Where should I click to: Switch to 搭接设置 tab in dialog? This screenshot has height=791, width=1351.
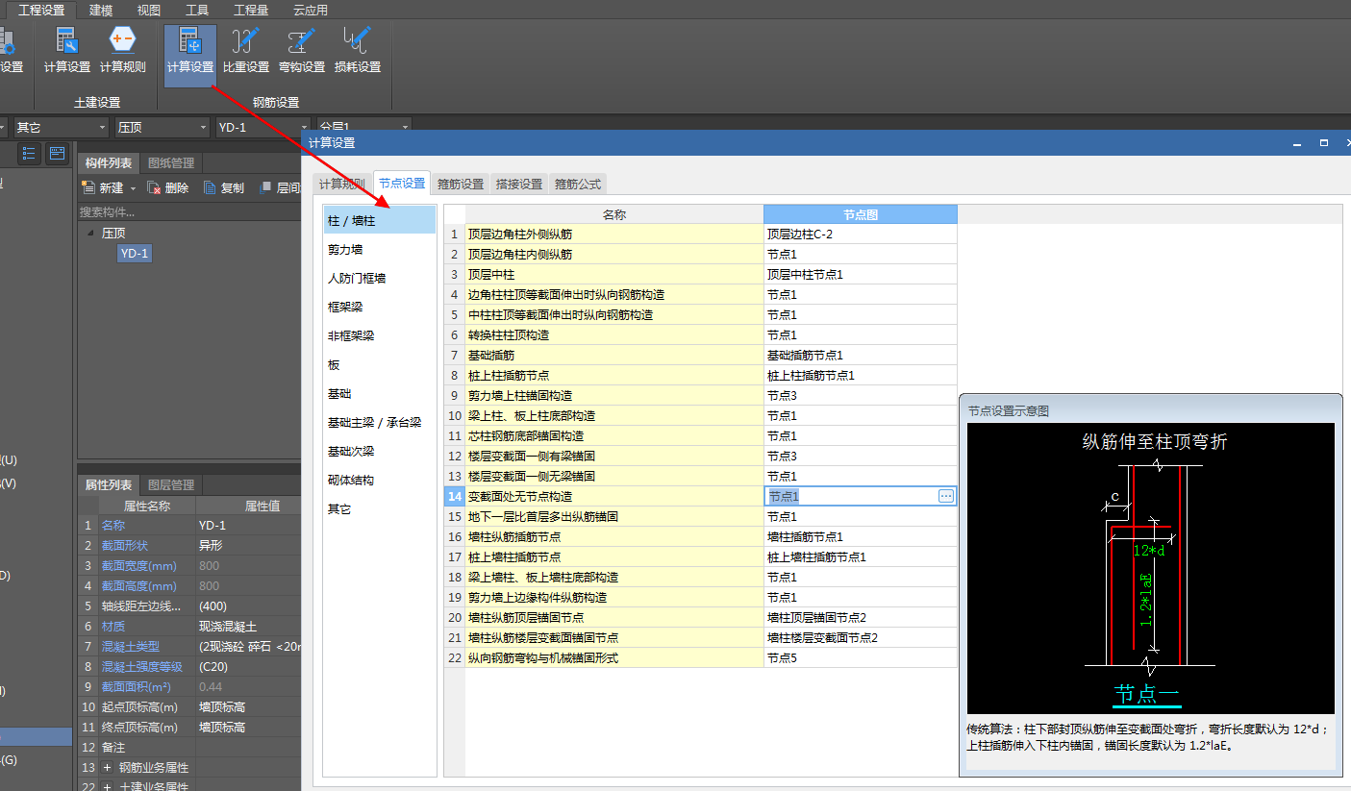coord(519,184)
